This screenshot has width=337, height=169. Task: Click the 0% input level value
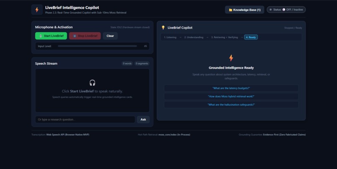(146, 46)
